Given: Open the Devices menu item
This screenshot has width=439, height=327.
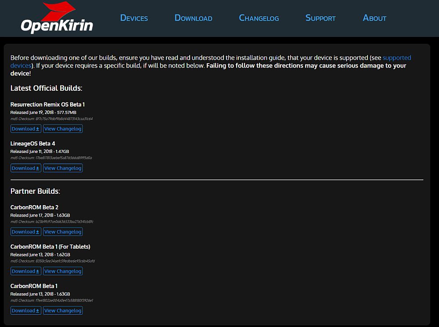Looking at the screenshot, I should tap(134, 18).
